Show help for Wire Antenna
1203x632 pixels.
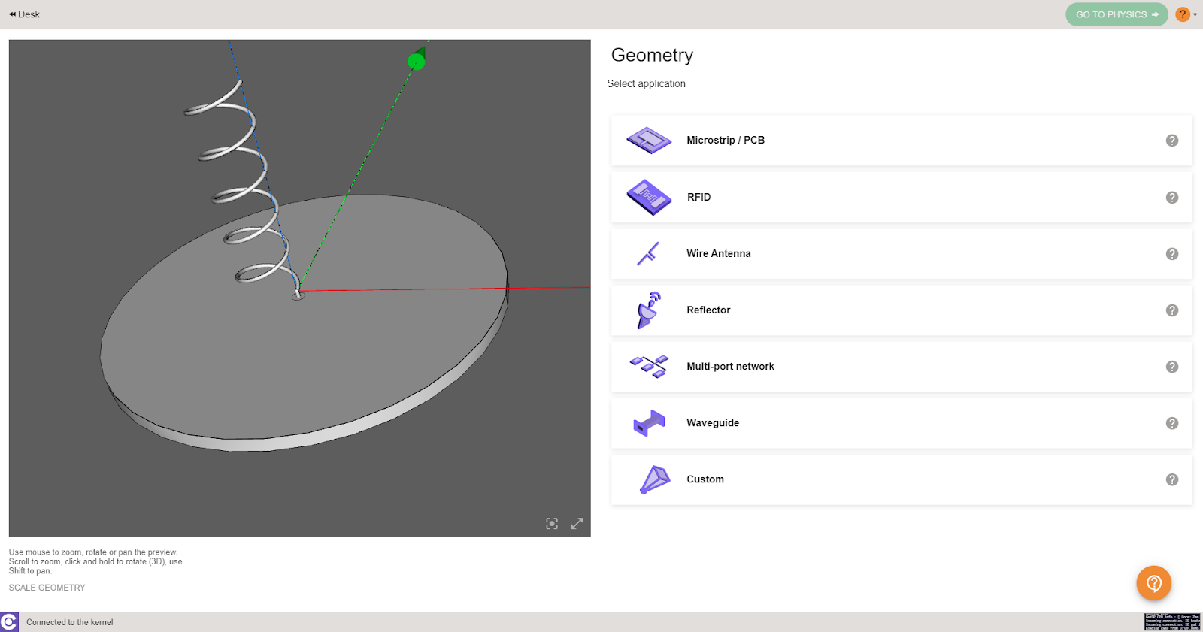(1172, 254)
